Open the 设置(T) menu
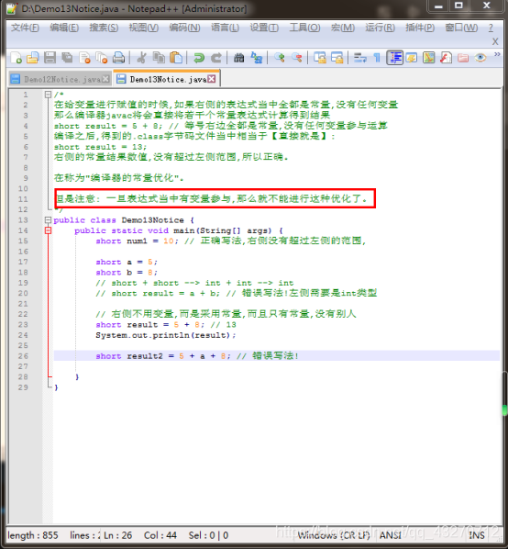This screenshot has width=508, height=549. (x=264, y=28)
